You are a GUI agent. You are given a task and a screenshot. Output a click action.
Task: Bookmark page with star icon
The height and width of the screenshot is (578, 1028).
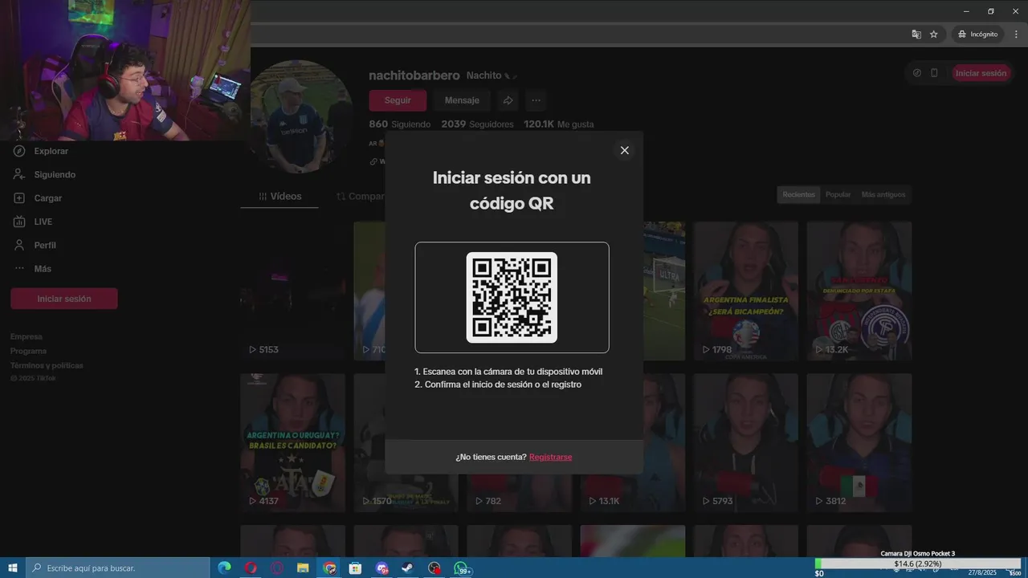pyautogui.click(x=933, y=35)
